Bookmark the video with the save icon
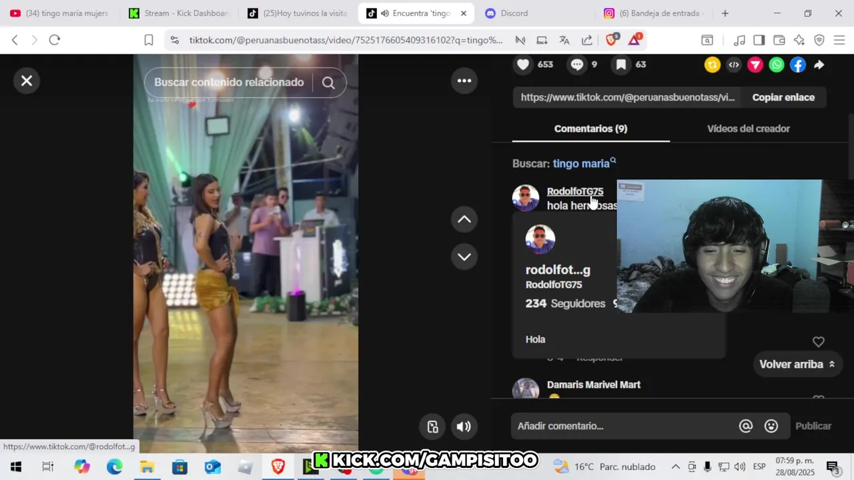The width and height of the screenshot is (854, 480). point(620,65)
